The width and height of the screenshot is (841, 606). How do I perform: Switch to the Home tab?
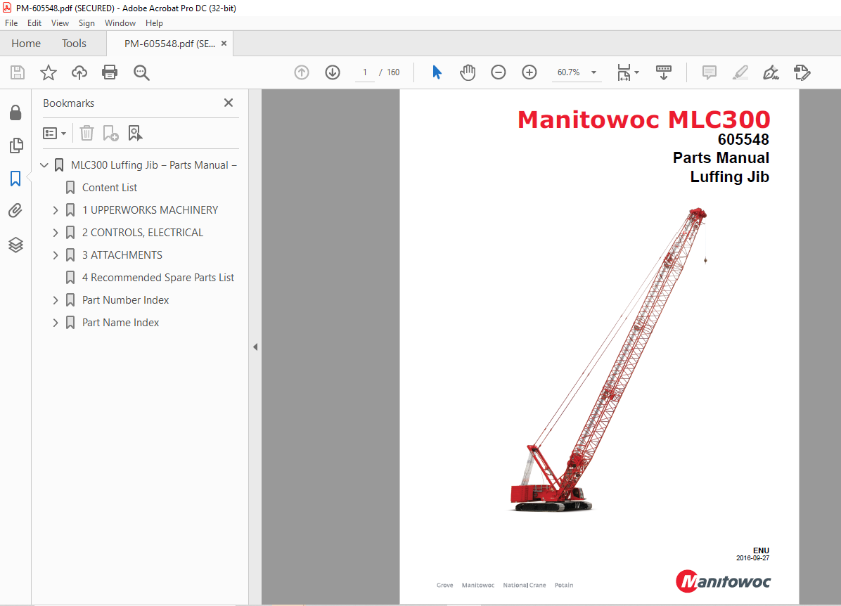[x=26, y=44]
